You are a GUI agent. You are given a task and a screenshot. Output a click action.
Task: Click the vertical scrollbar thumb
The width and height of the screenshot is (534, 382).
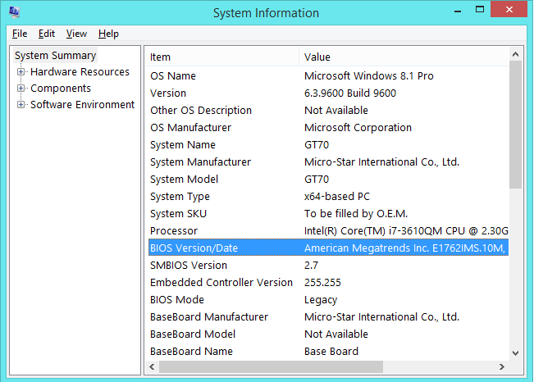516,125
